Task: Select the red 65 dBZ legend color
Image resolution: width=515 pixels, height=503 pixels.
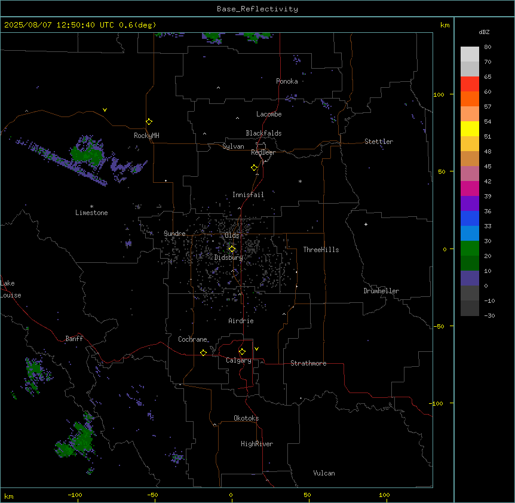Action: point(470,84)
